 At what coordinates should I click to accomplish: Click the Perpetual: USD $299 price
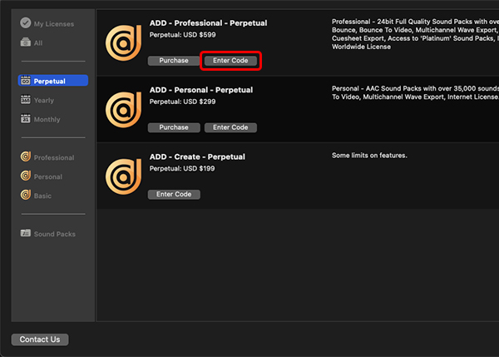coord(183,102)
